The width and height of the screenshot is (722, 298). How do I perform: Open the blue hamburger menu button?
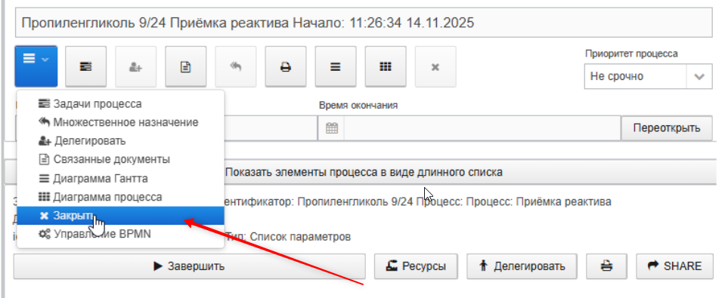36,66
